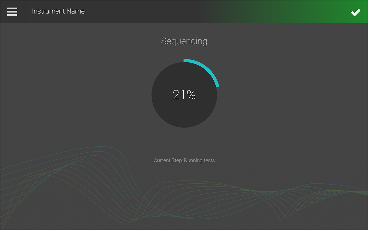
Task: Select the Sequencing heading
Action: (184, 41)
